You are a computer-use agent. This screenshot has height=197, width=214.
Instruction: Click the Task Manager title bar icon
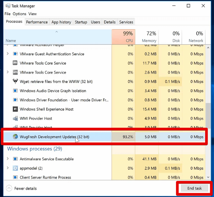(x=8, y=6)
